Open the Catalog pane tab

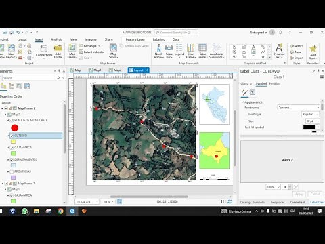[245, 202]
